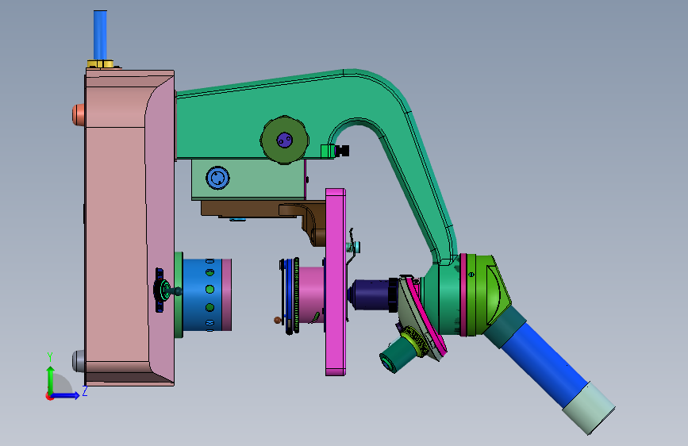This screenshot has height=446, width=688.
Task: Click the blue Z axis of the triad
Action: coord(66,395)
